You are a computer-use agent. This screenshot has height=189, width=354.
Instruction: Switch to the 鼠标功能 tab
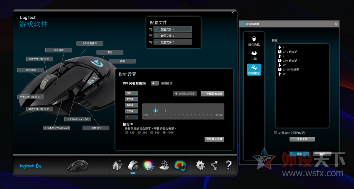(254, 41)
